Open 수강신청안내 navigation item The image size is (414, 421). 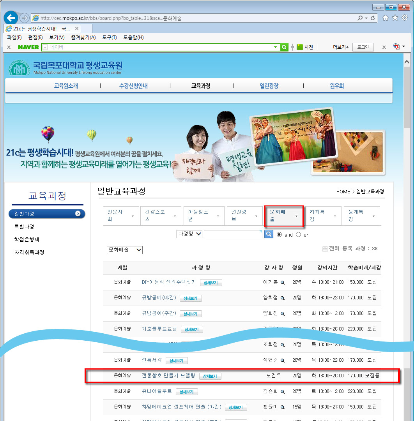click(133, 86)
